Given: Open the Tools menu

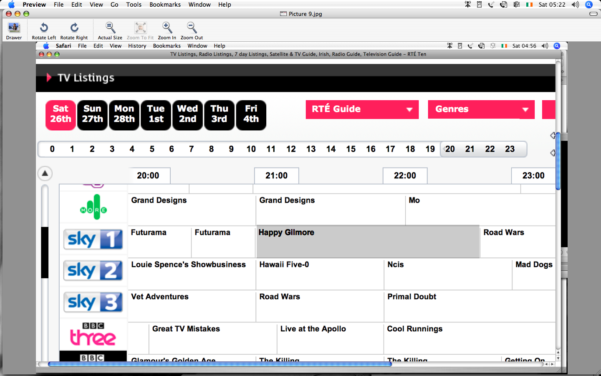Looking at the screenshot, I should [134, 5].
